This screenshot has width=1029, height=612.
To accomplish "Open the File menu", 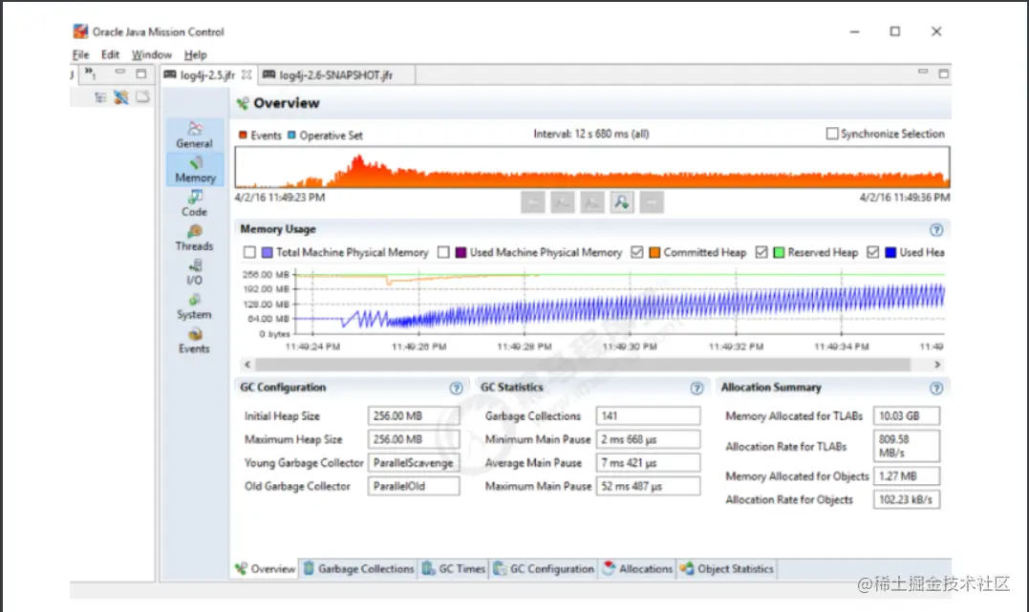I will tap(80, 54).
